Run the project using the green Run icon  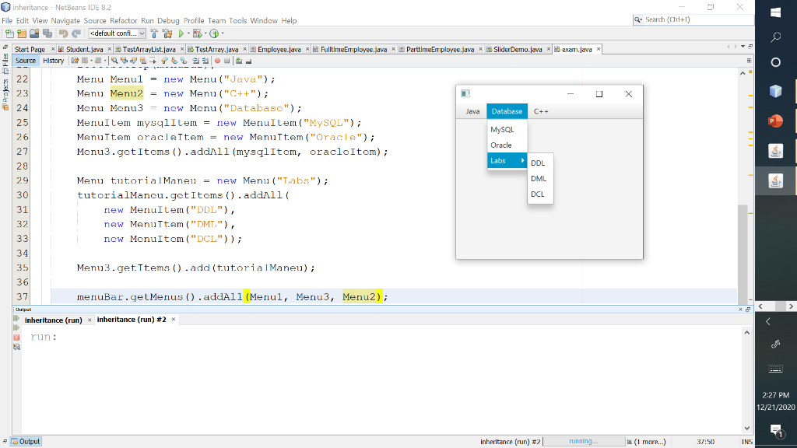tap(181, 33)
